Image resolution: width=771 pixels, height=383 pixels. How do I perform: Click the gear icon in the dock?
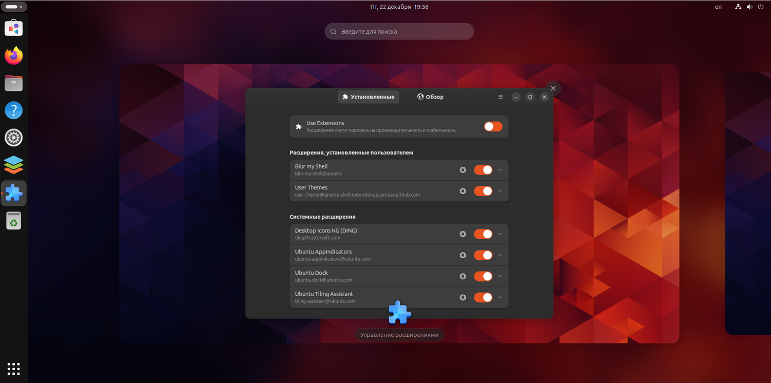14,138
